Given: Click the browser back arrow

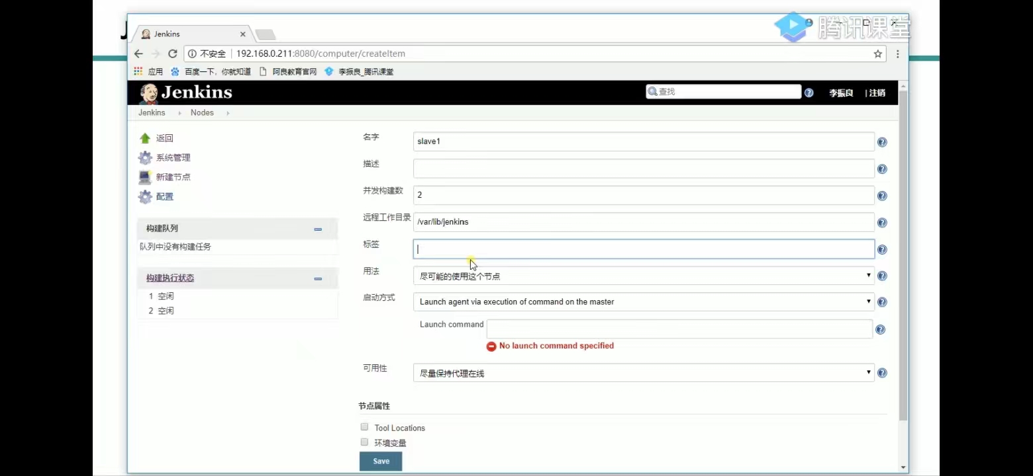Looking at the screenshot, I should (x=138, y=54).
